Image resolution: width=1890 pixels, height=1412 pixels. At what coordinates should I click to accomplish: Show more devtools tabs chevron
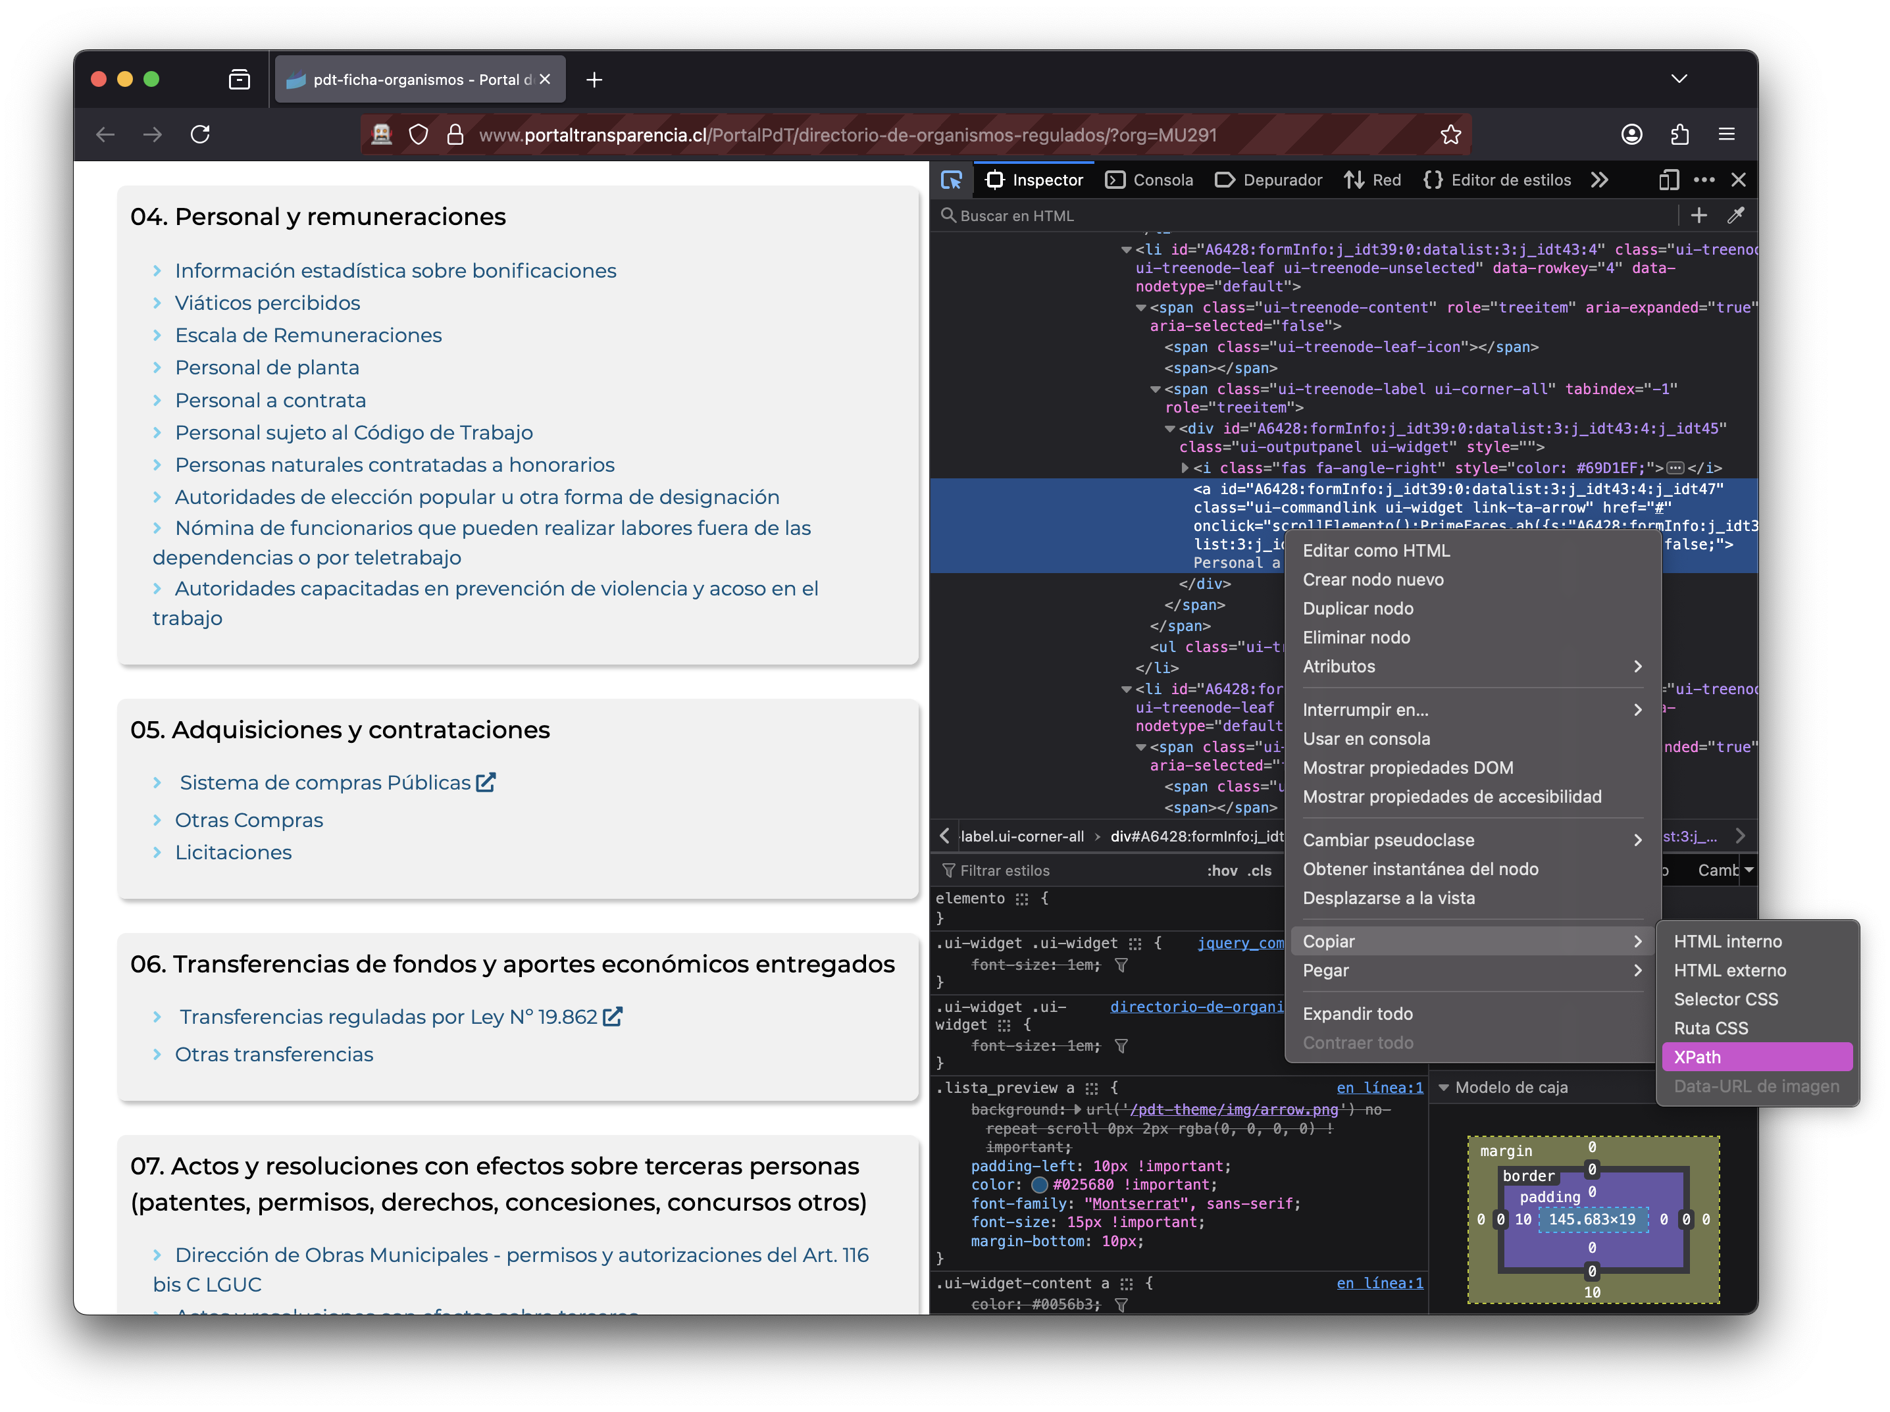tap(1600, 180)
